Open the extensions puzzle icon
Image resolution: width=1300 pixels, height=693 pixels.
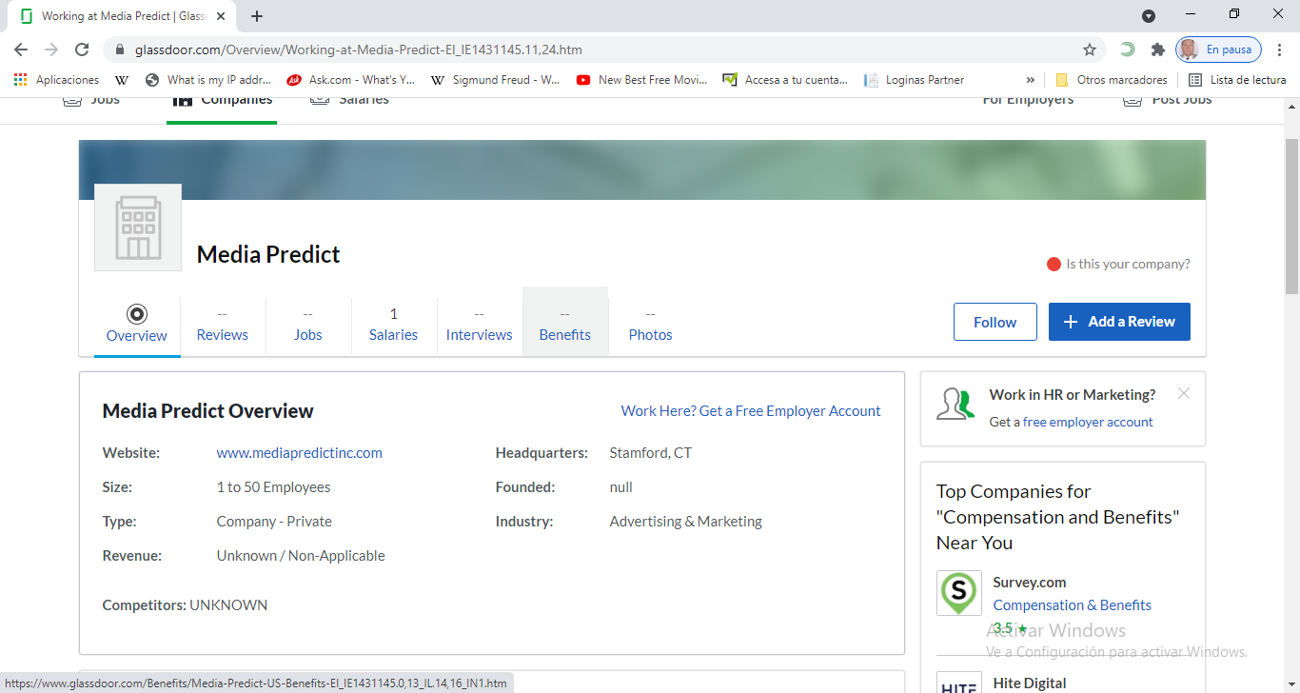[x=1158, y=49]
